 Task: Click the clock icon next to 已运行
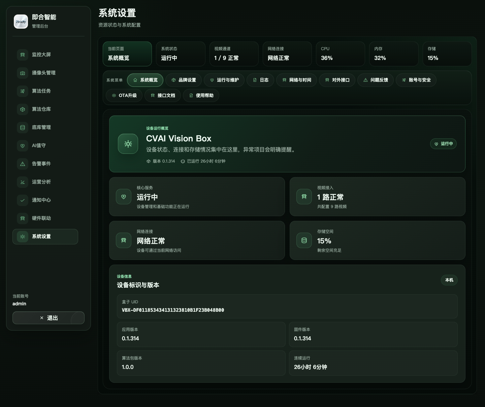pyautogui.click(x=183, y=161)
